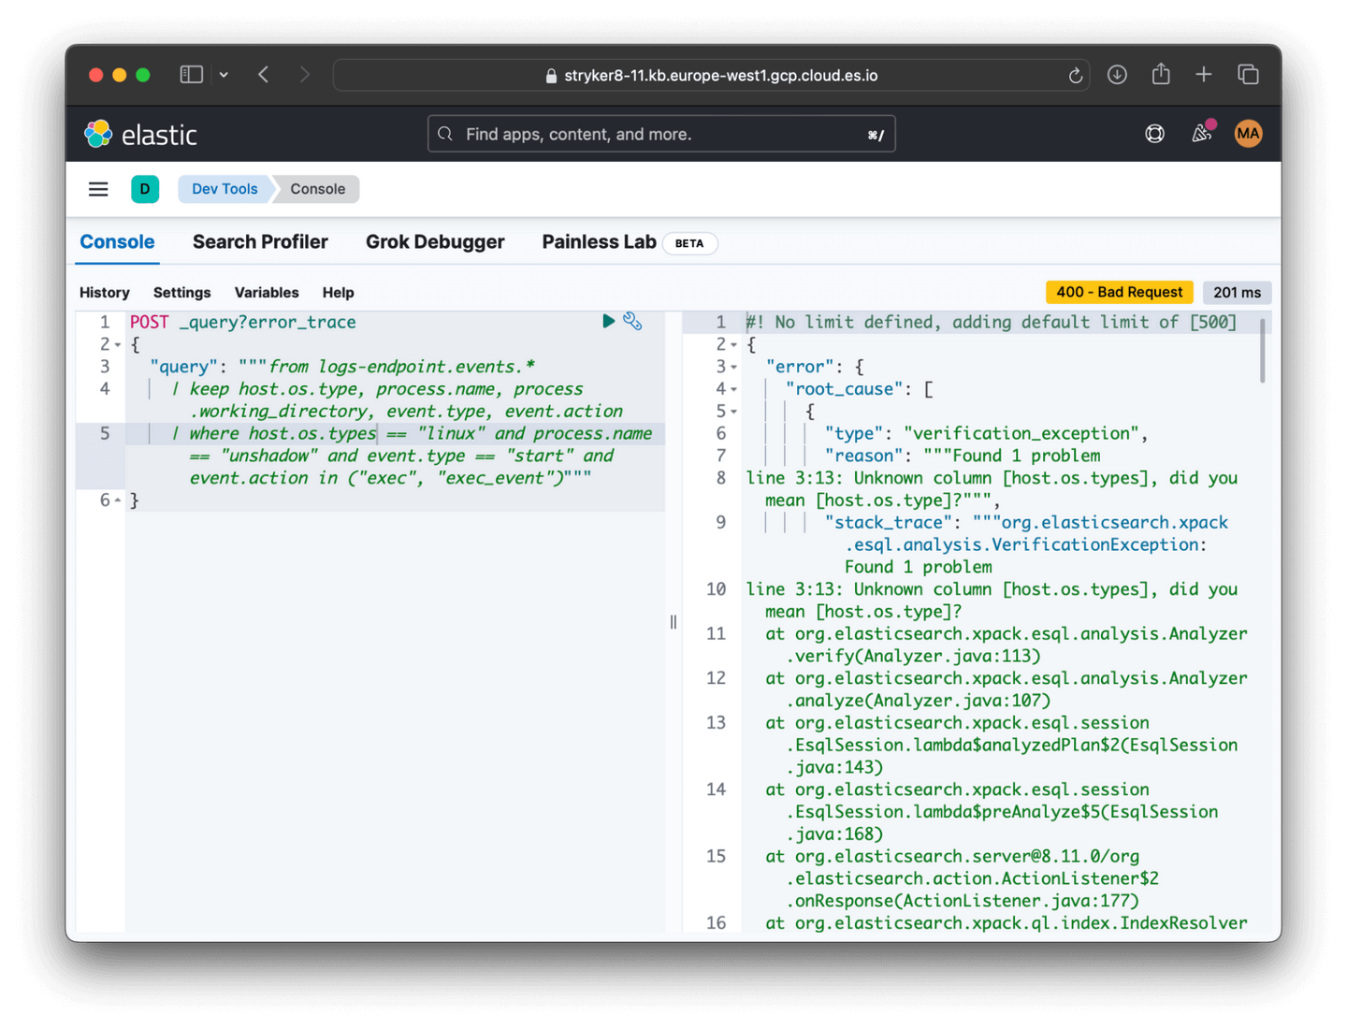The width and height of the screenshot is (1347, 1029).
Task: Open the hamburger navigation menu
Action: click(x=98, y=189)
